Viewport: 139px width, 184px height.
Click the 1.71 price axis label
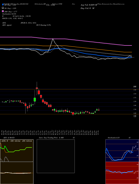[x=135, y=98]
